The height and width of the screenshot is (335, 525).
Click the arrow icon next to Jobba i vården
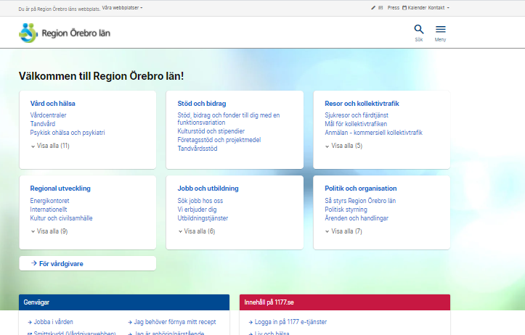pyautogui.click(x=28, y=321)
